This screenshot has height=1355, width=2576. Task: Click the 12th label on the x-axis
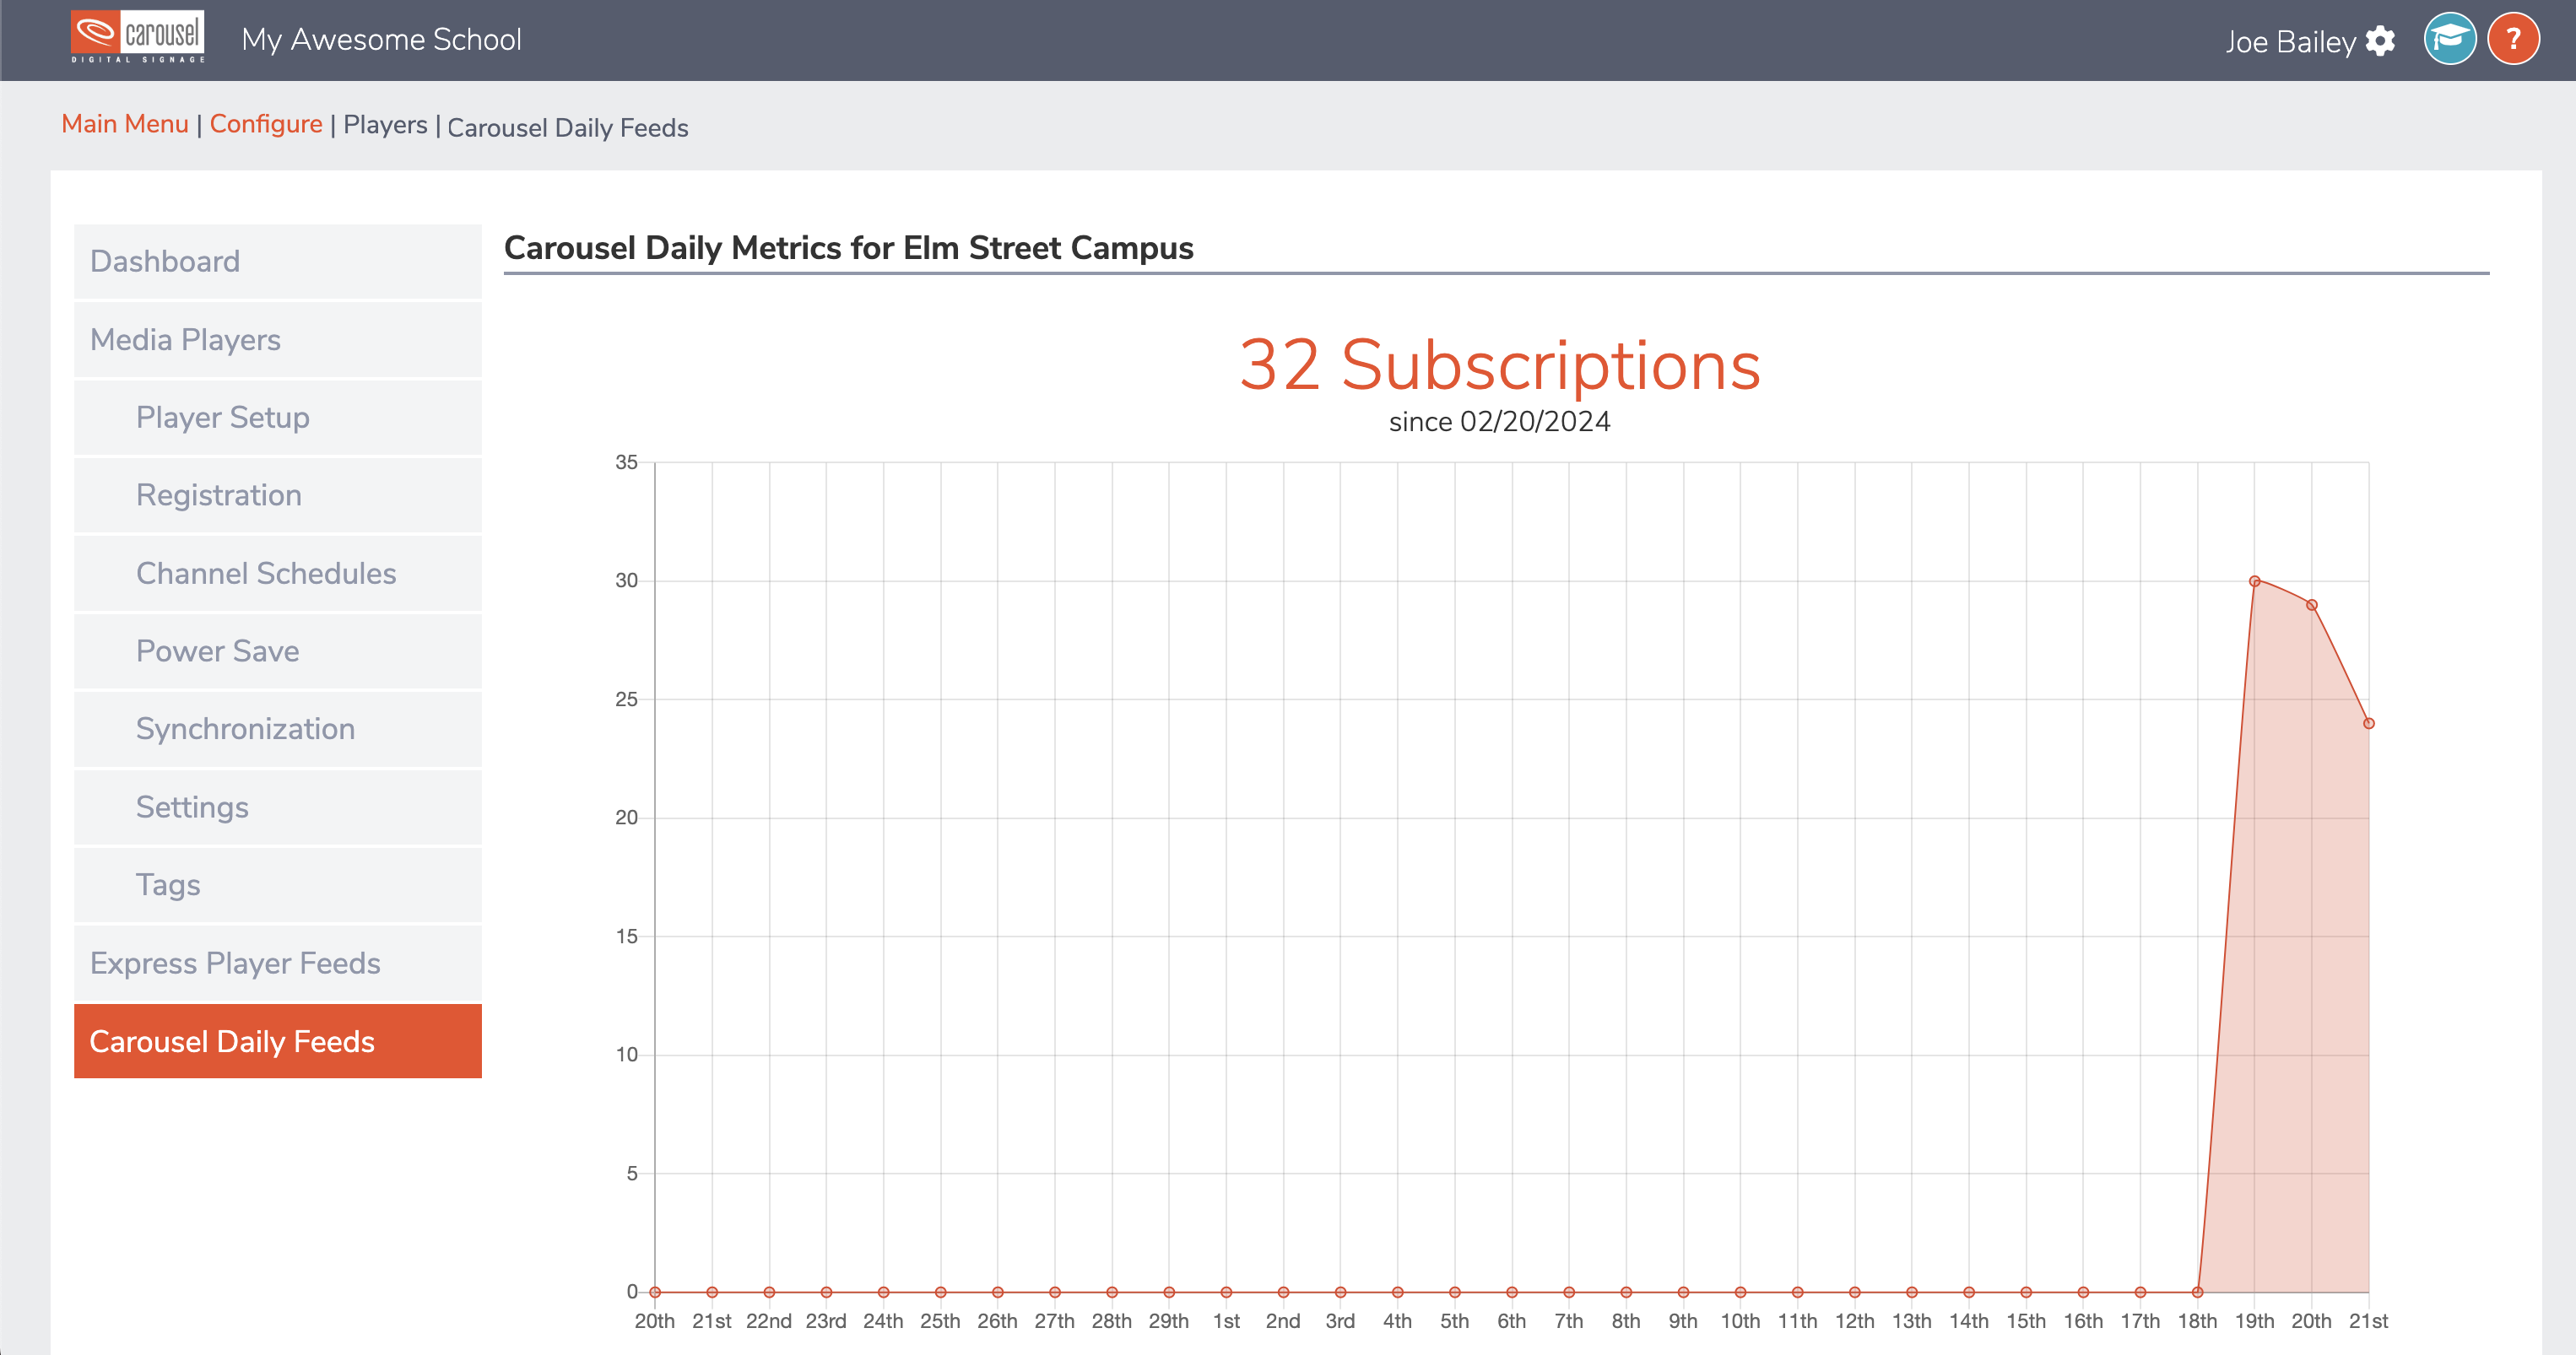point(1854,1321)
